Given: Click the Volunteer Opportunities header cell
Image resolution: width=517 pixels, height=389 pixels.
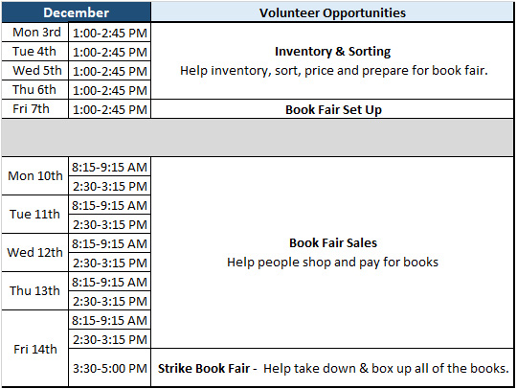Looking at the screenshot, I should 332,12.
